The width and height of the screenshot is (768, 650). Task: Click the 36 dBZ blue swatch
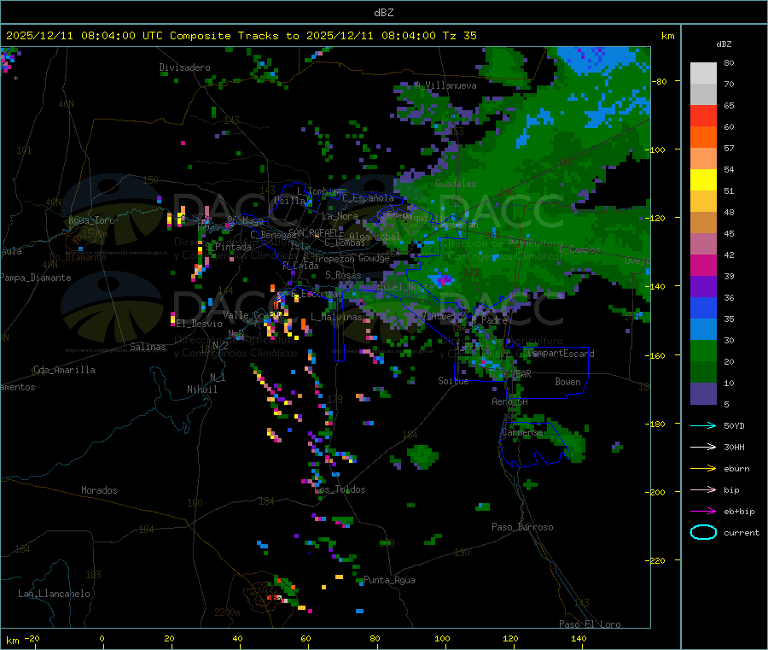703,307
